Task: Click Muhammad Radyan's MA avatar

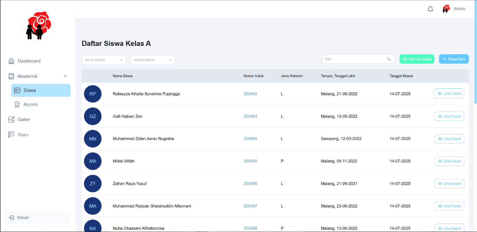Action: point(93,206)
